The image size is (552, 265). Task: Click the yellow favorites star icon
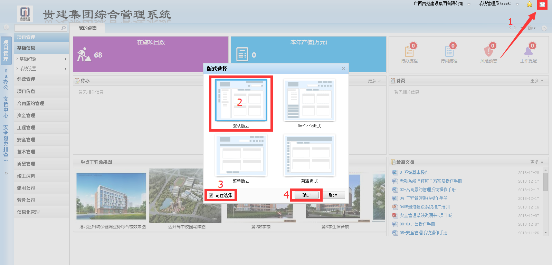(x=530, y=4)
